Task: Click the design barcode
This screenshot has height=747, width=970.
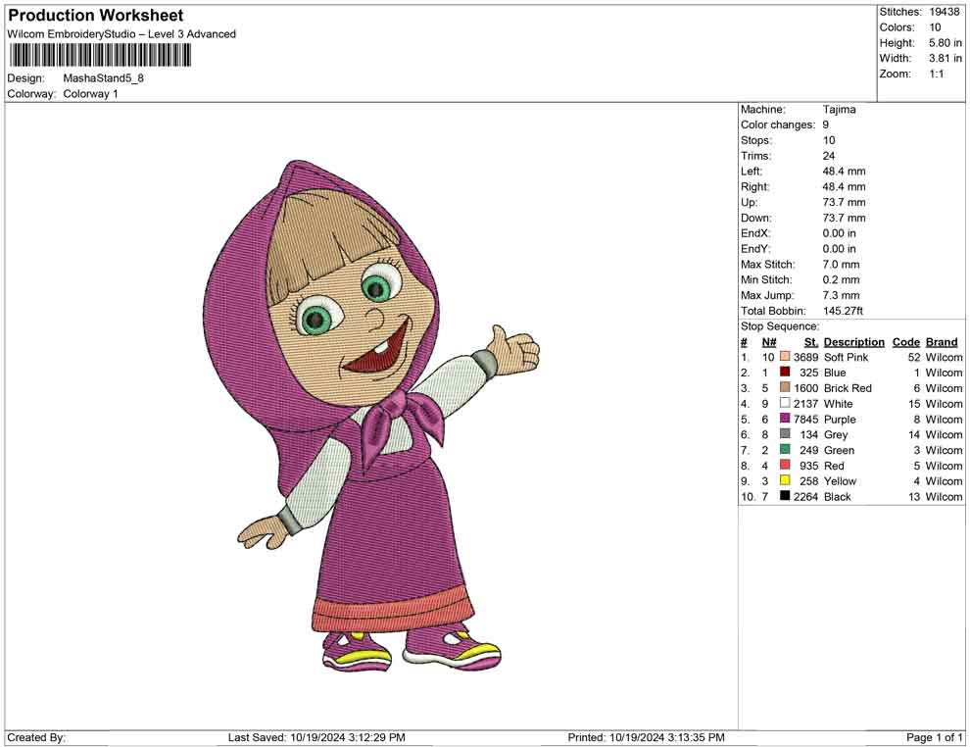Action: [99, 56]
